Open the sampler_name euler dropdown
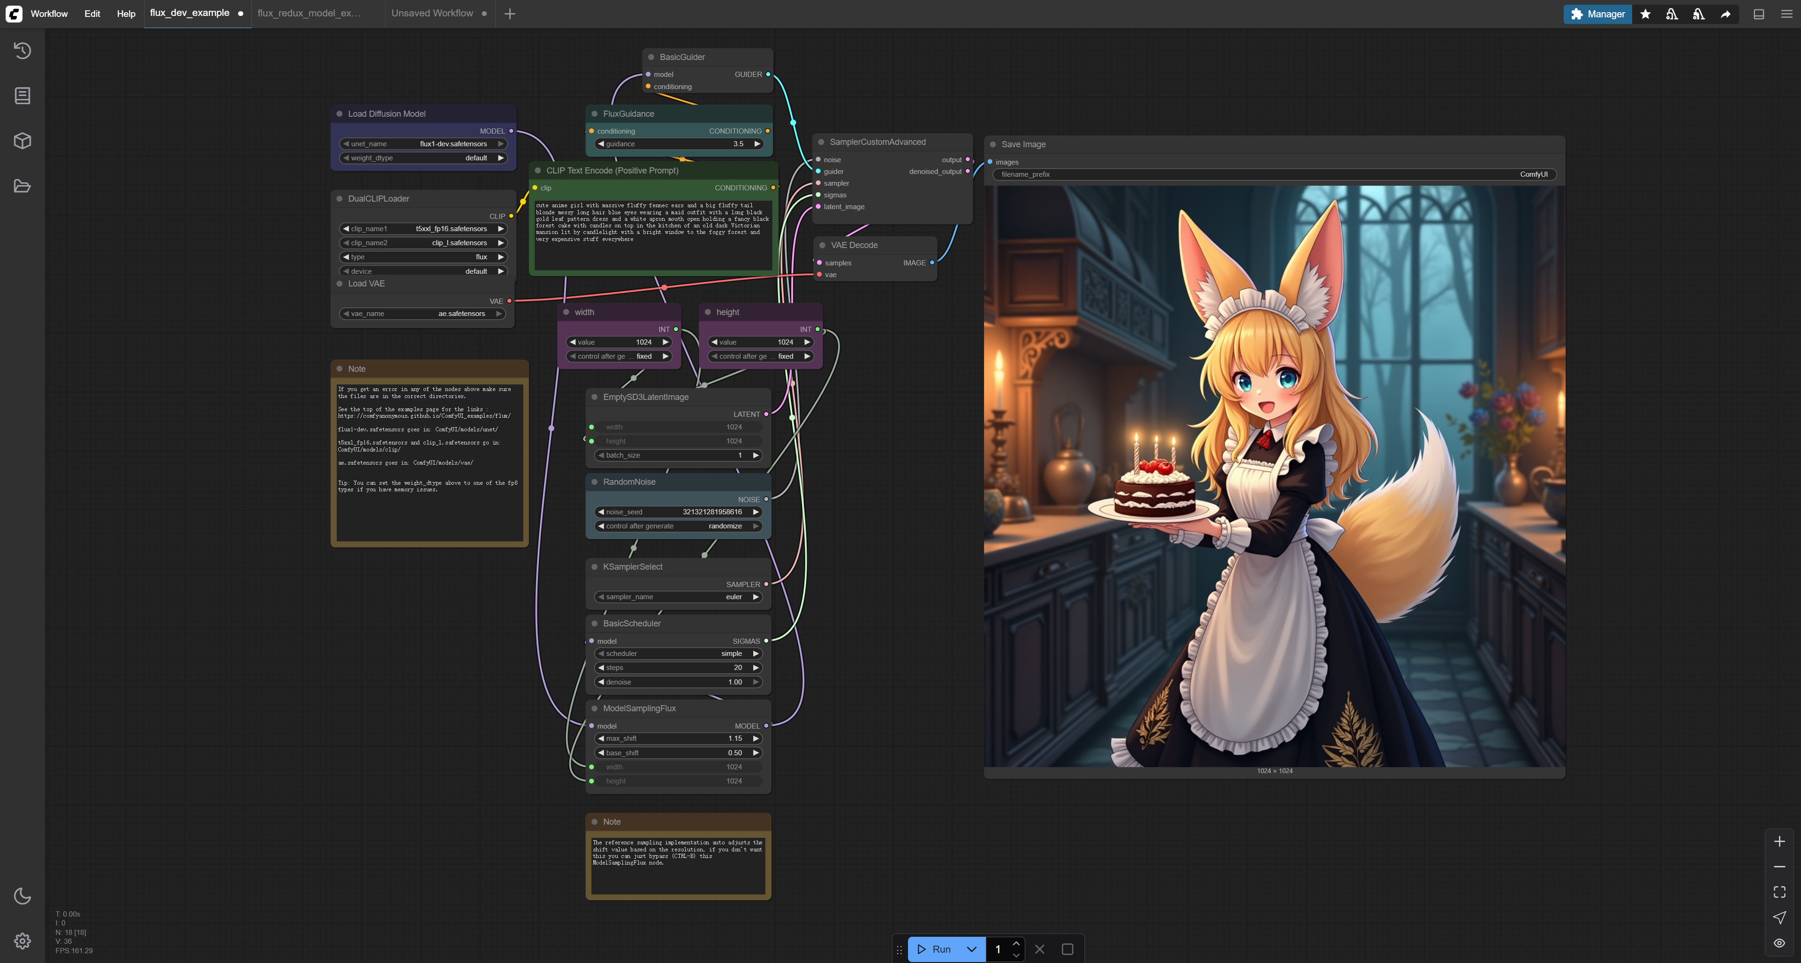1801x963 pixels. pyautogui.click(x=677, y=597)
